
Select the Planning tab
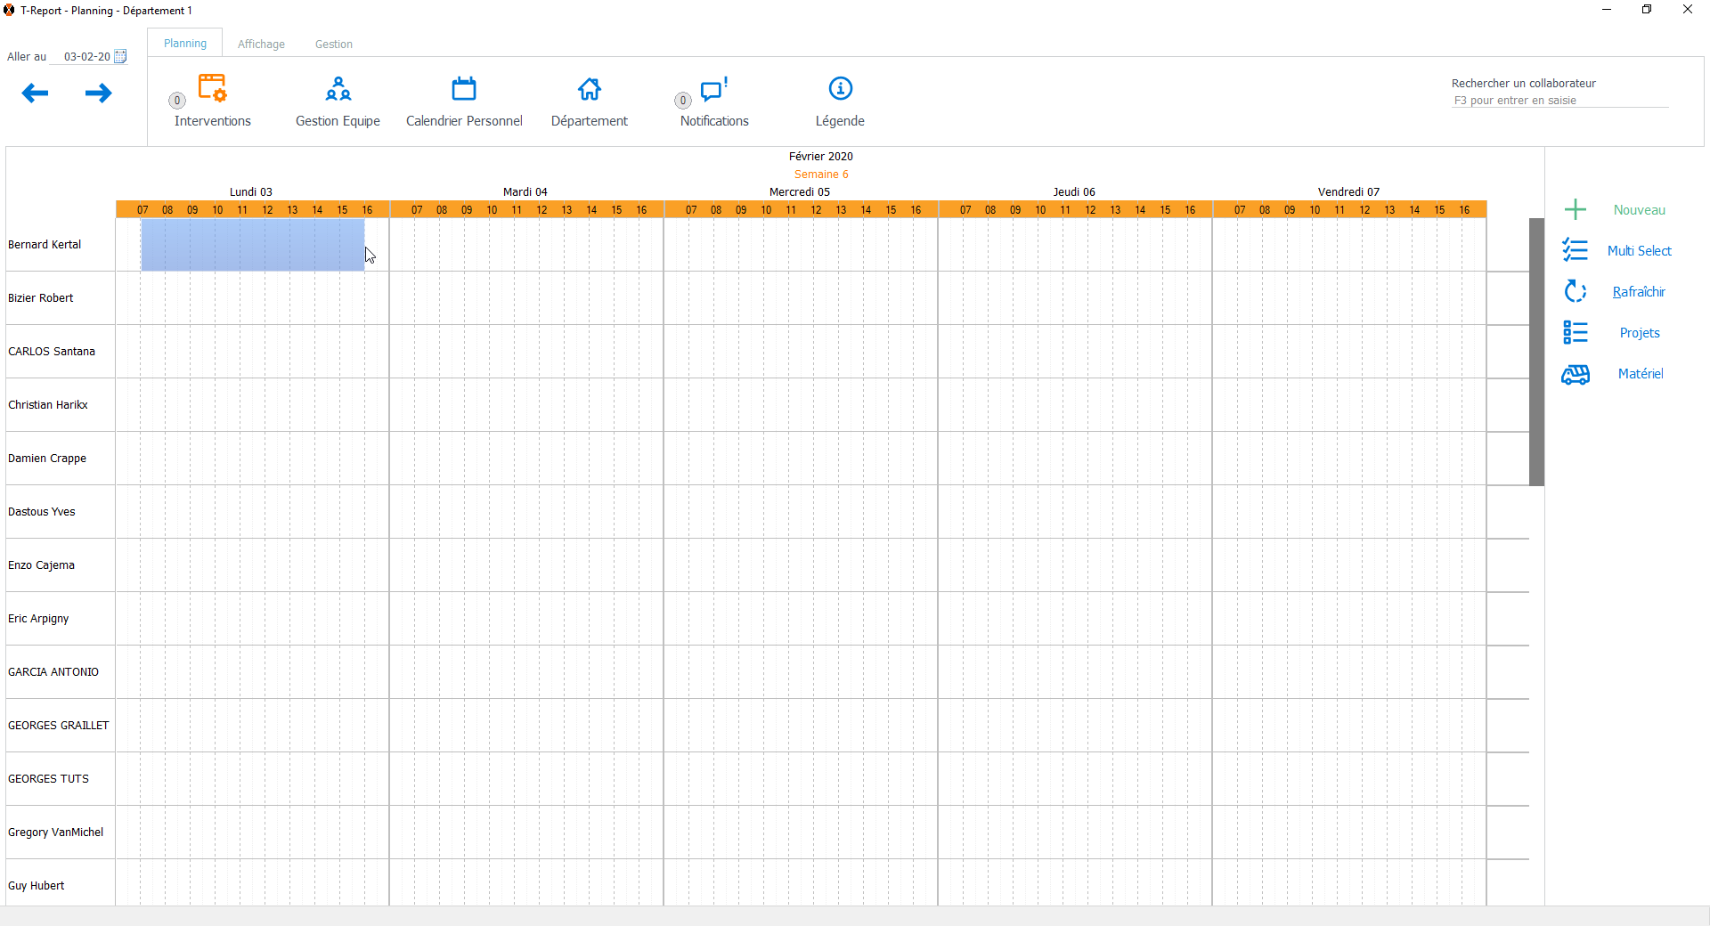(185, 44)
